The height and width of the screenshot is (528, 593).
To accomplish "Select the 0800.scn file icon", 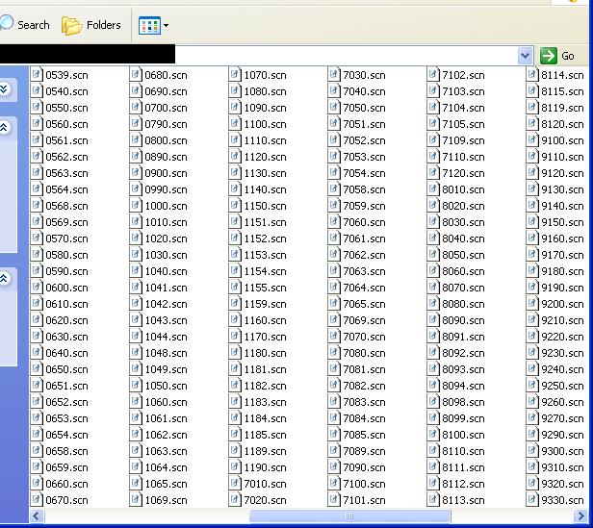I will 136,139.
